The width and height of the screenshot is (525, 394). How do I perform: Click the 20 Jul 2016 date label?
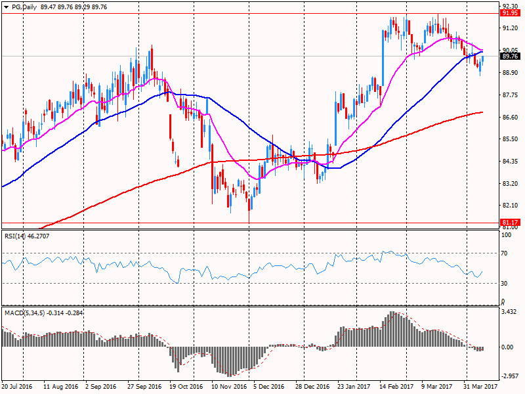tap(18, 386)
